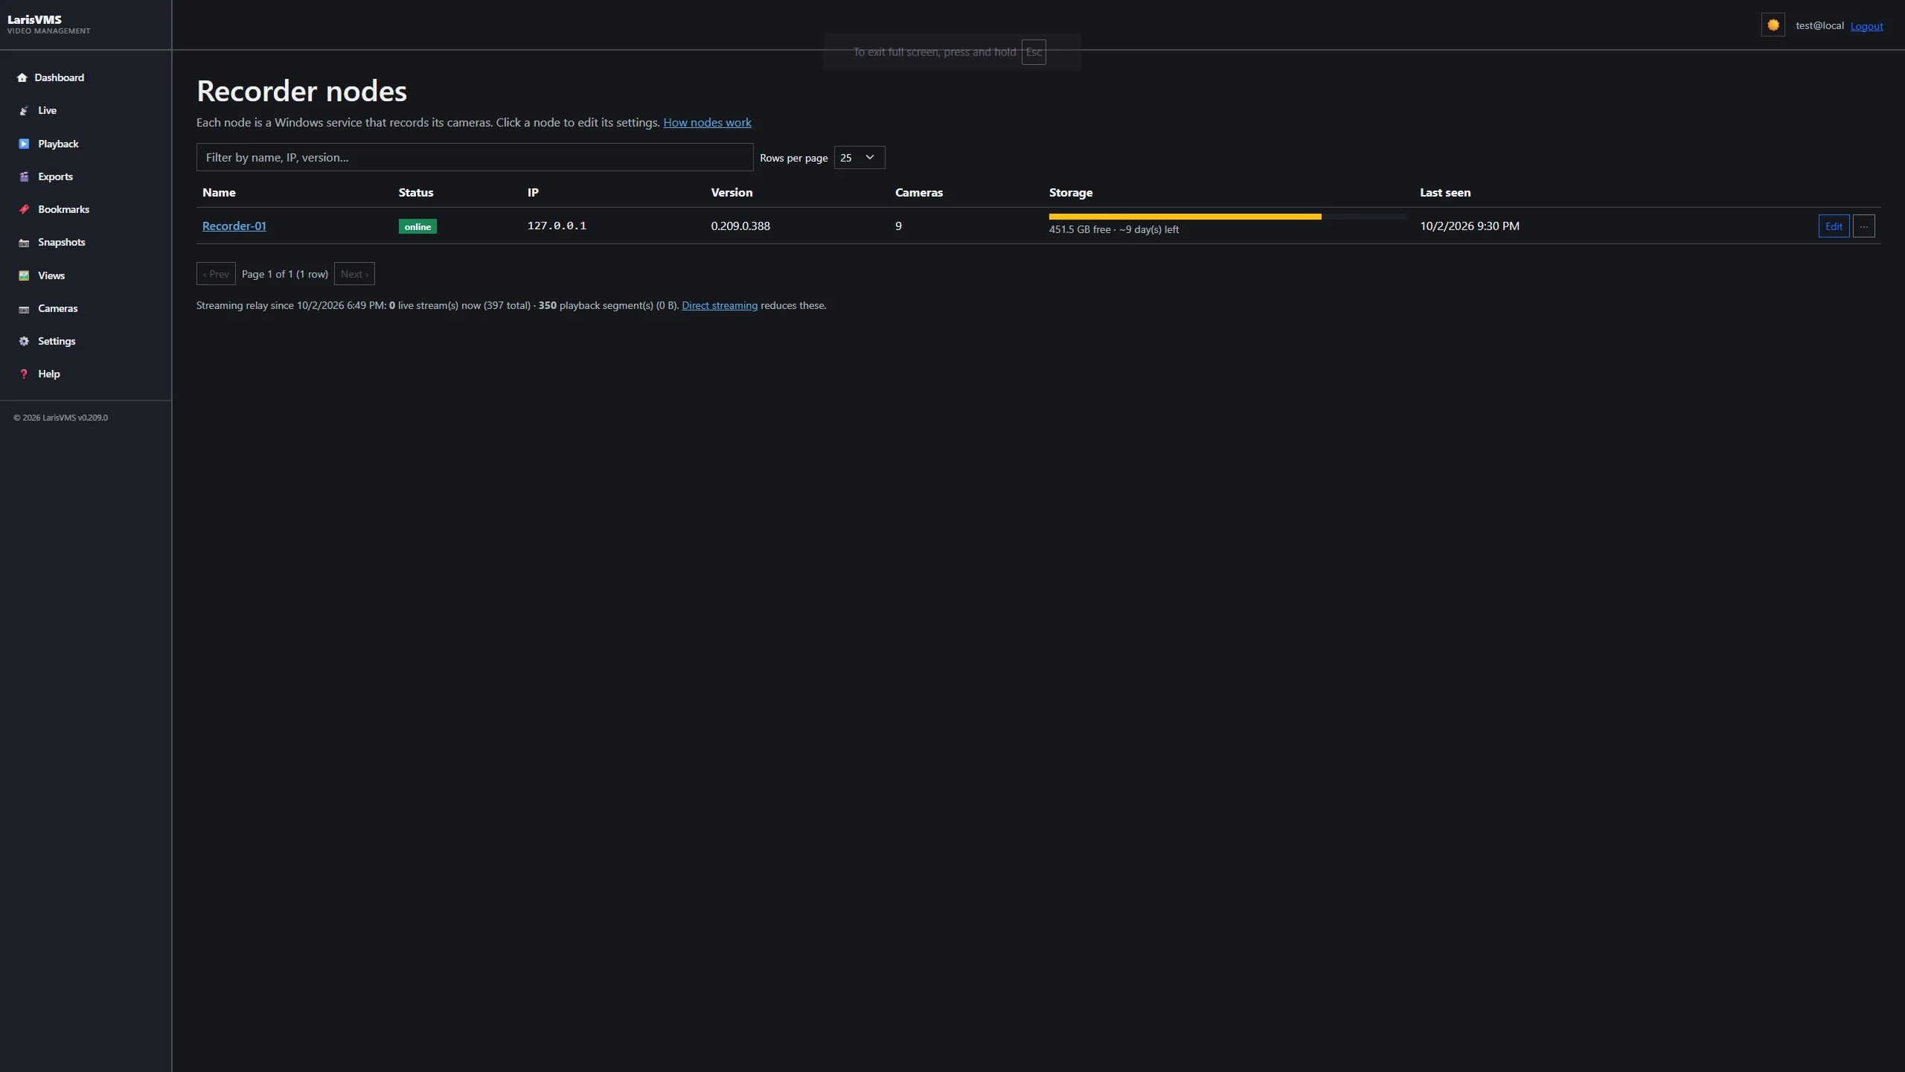Click the Prev page button

(x=216, y=274)
